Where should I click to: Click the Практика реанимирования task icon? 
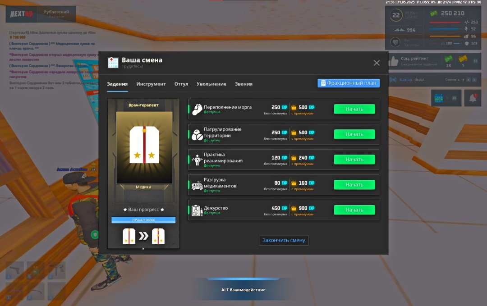[x=197, y=160]
